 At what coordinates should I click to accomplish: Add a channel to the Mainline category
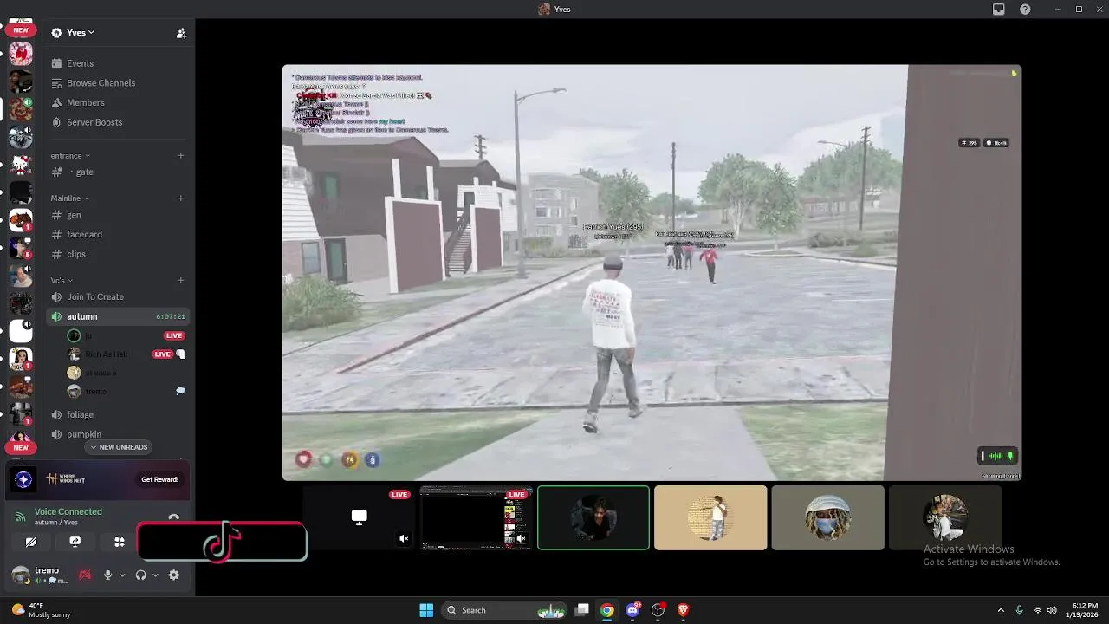[180, 198]
